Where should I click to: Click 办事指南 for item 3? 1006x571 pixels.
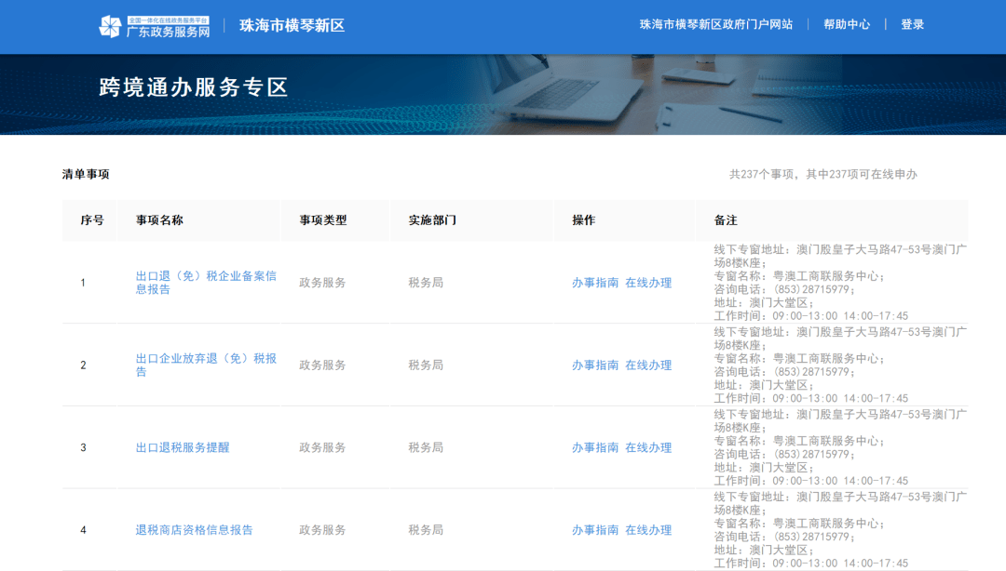pyautogui.click(x=594, y=447)
